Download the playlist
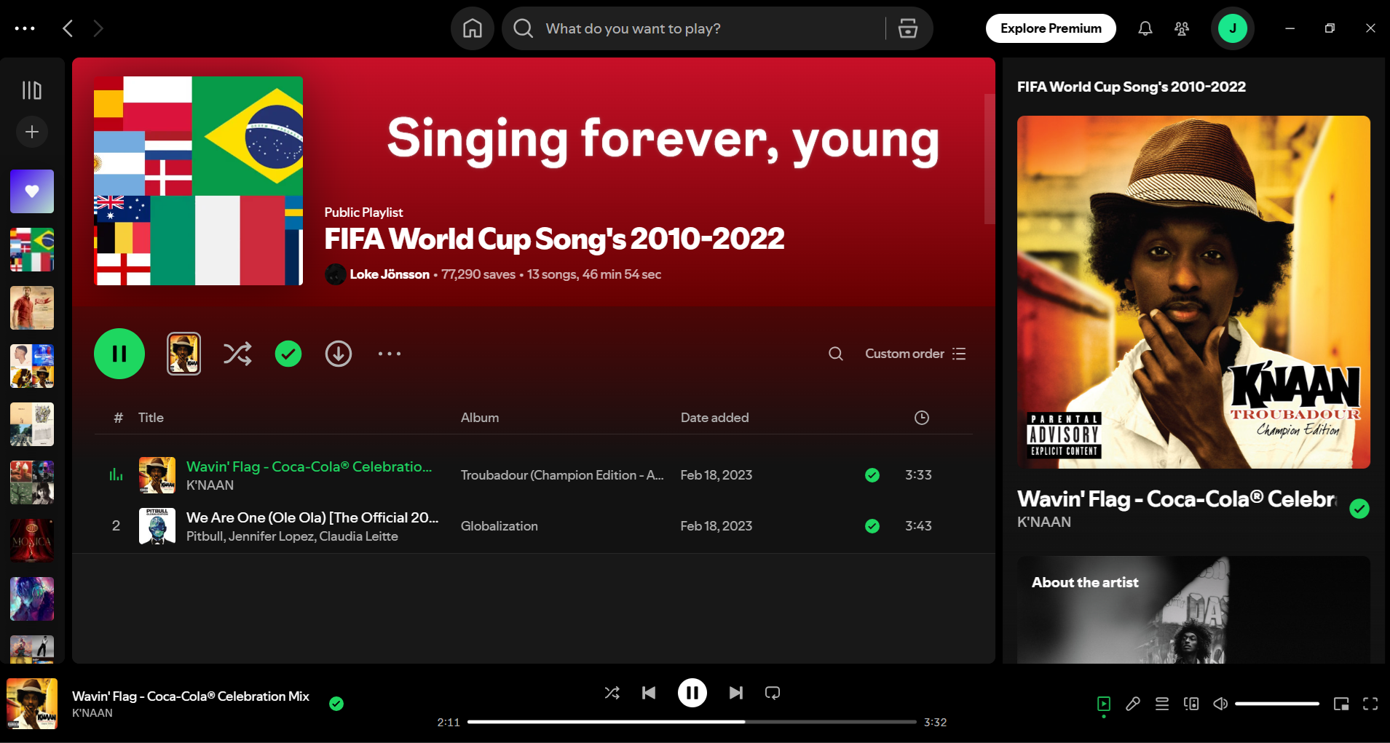Screen dimensions: 1390x743 click(338, 354)
